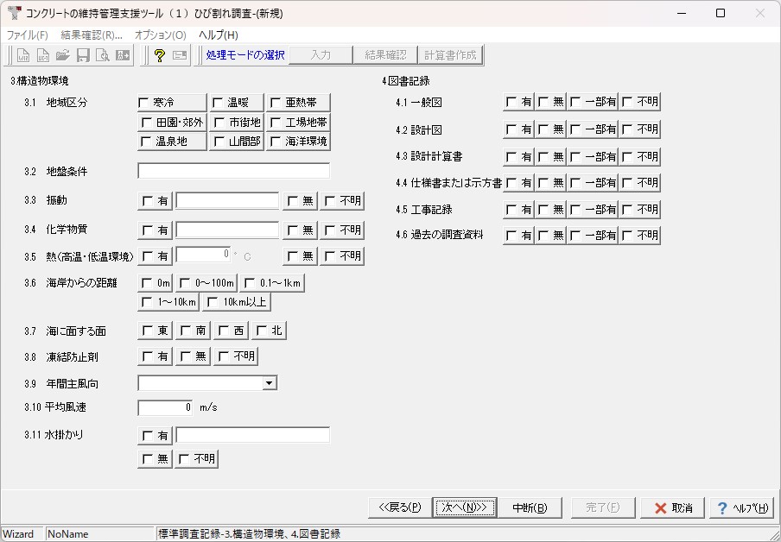Image resolution: width=781 pixels, height=542 pixels.
Task: Check the 亜熱帯 region option
Action: click(x=276, y=103)
